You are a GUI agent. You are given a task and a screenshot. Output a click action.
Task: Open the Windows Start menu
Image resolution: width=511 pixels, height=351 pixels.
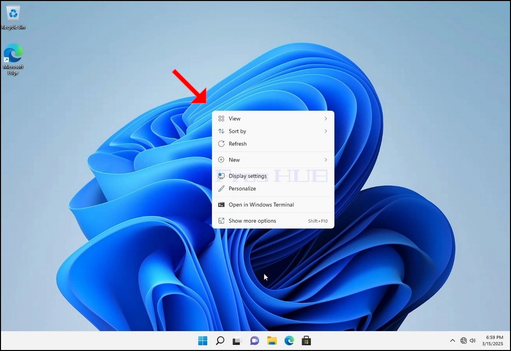tap(203, 341)
